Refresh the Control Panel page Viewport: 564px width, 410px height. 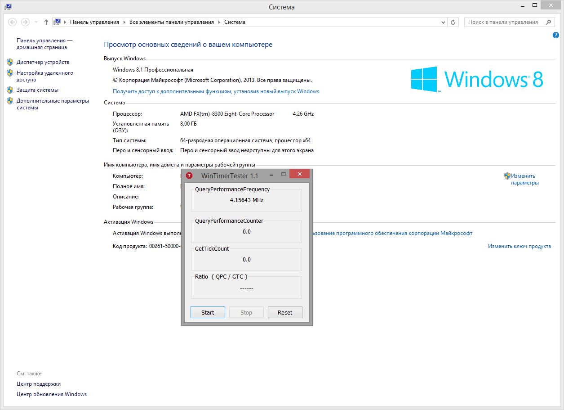click(453, 22)
